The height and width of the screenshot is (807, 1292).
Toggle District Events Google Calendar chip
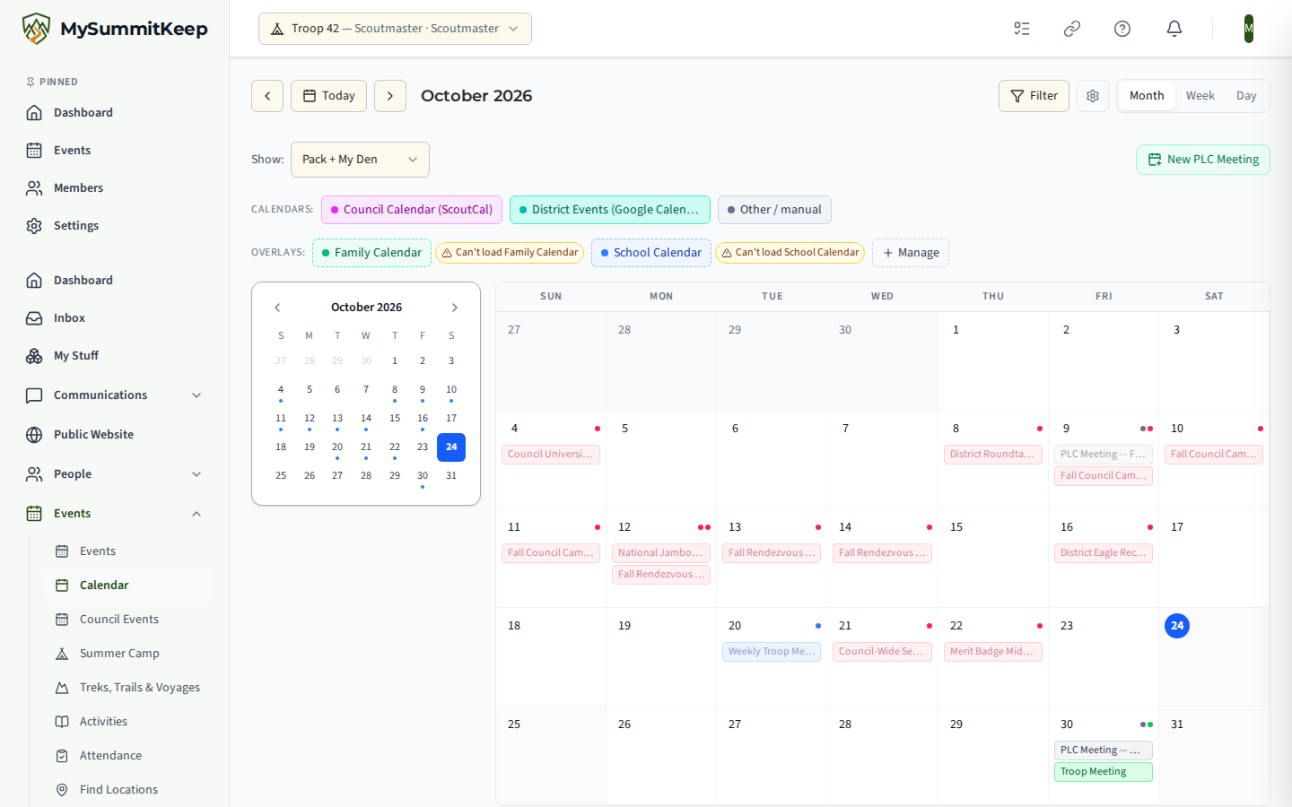click(610, 210)
